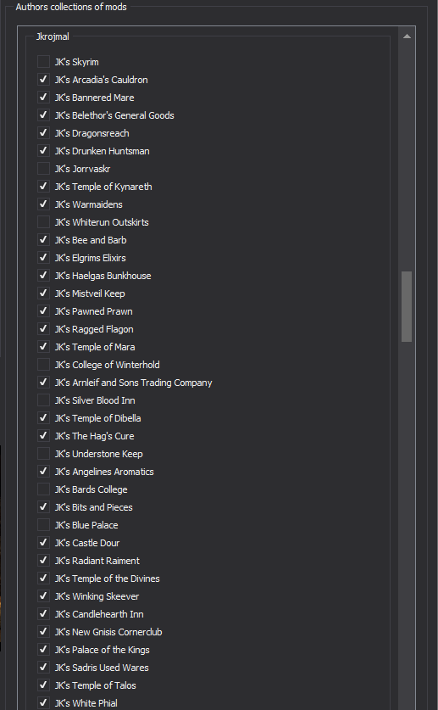Disable JK's New Gnisis Cornerclub
The width and height of the screenshot is (438, 710).
43,632
